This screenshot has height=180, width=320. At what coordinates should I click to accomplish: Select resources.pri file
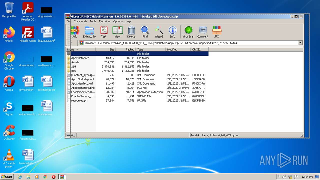click(x=79, y=100)
